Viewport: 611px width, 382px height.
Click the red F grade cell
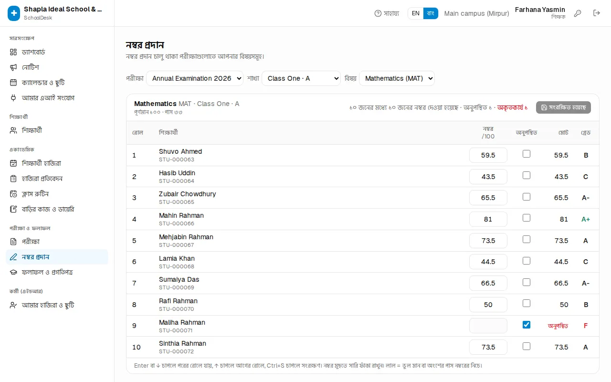coord(586,326)
